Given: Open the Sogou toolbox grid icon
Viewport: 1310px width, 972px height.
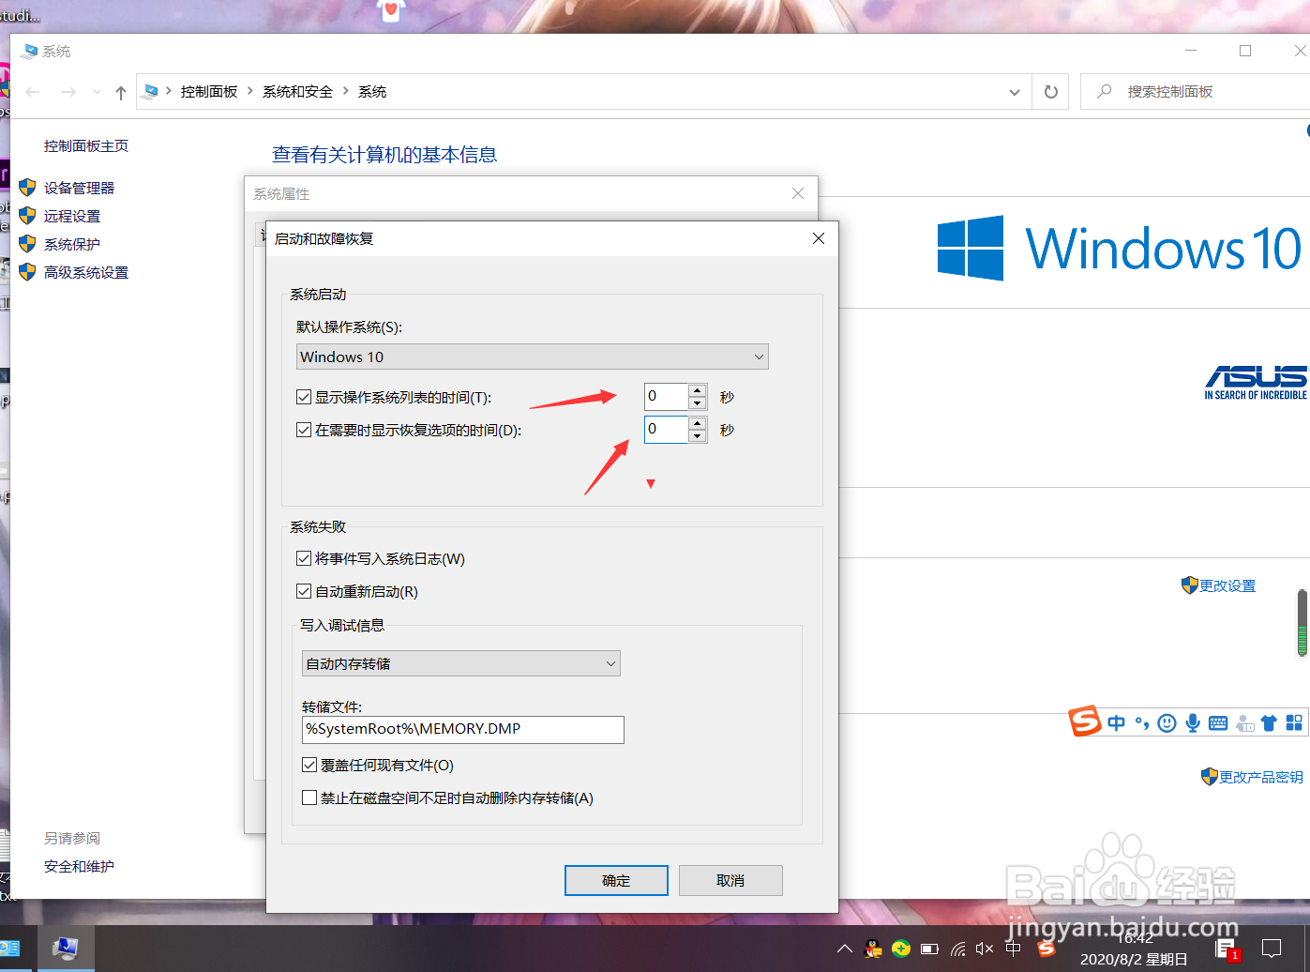Looking at the screenshot, I should pos(1293,722).
